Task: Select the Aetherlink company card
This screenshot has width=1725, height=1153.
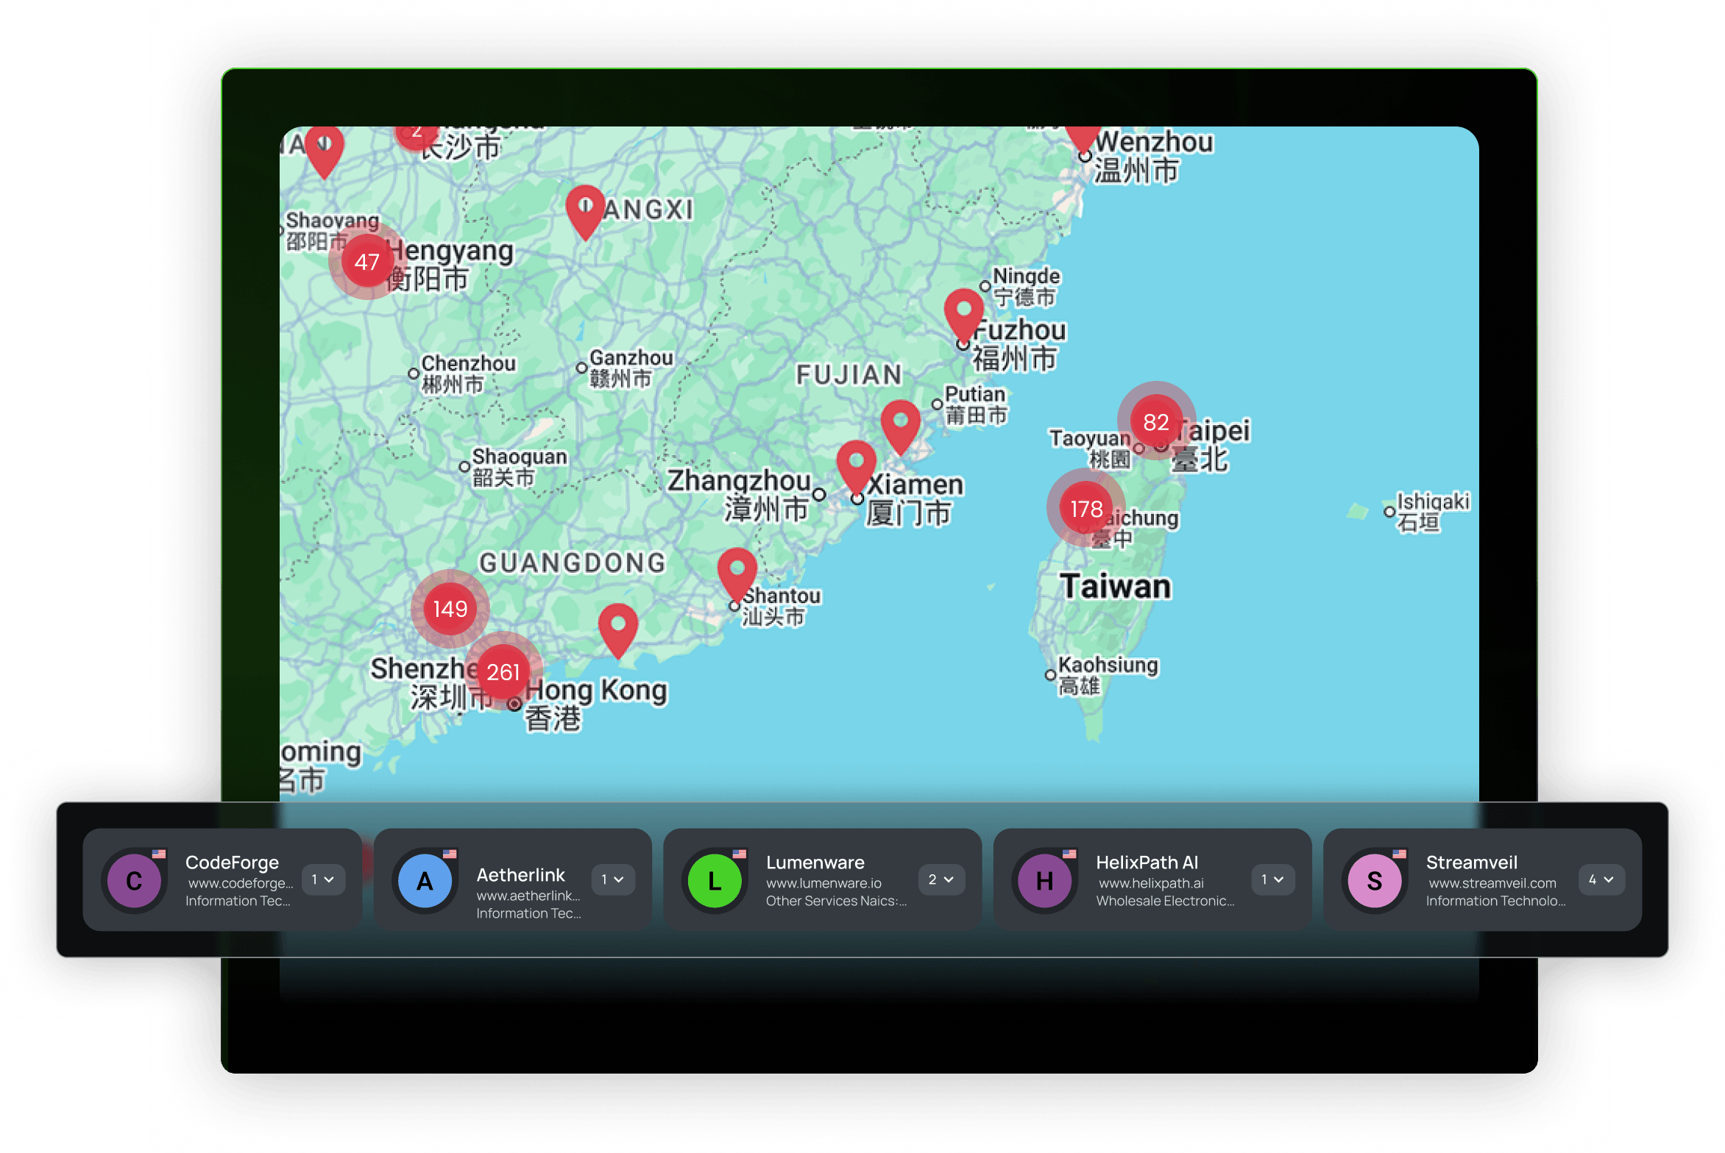Action: 513,879
